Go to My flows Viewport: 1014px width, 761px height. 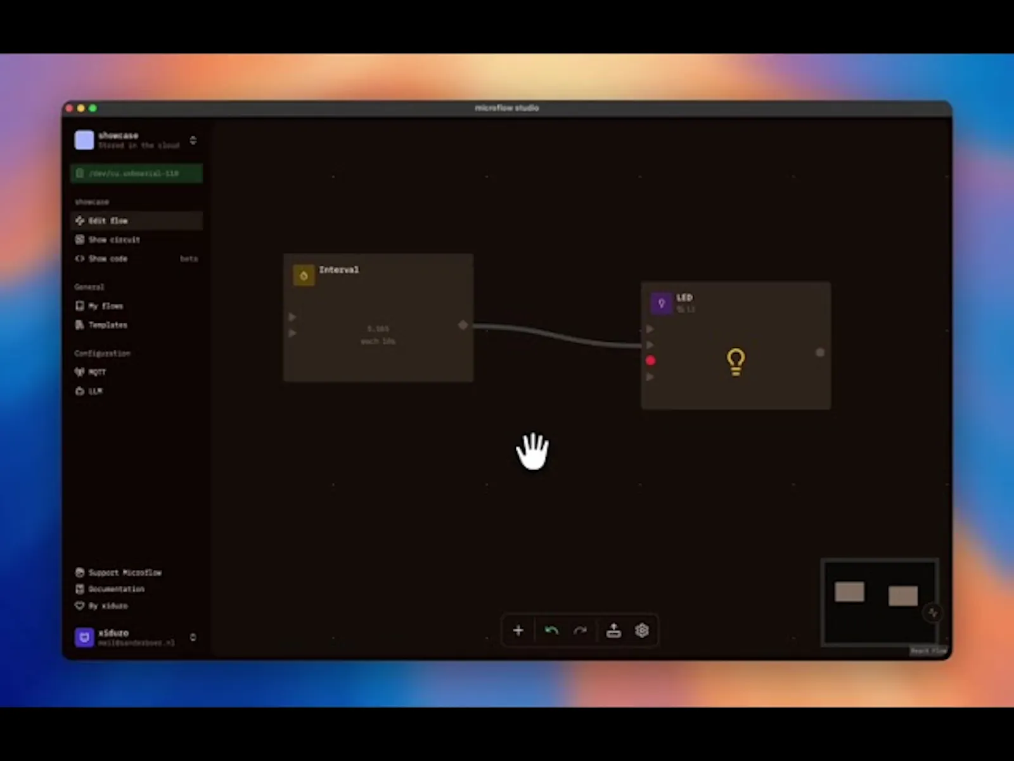tap(137, 306)
